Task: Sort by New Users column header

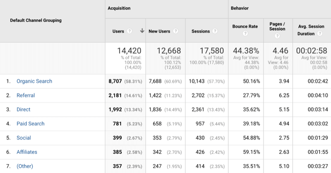Action: click(x=160, y=31)
